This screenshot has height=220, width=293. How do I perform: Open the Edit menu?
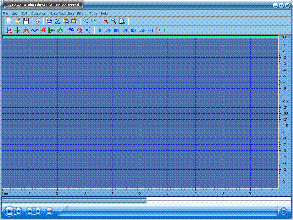(25, 14)
